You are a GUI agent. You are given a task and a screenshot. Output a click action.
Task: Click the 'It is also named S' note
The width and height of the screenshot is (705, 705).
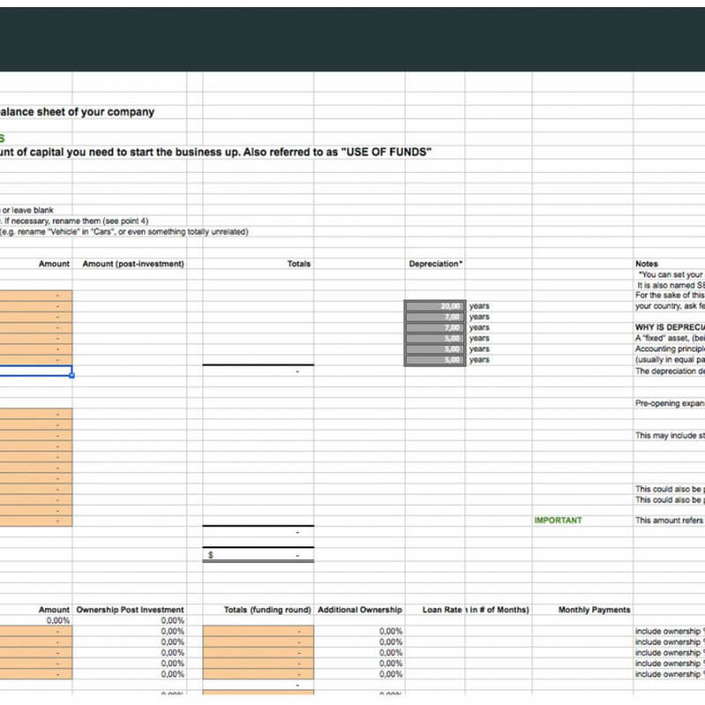coord(671,285)
